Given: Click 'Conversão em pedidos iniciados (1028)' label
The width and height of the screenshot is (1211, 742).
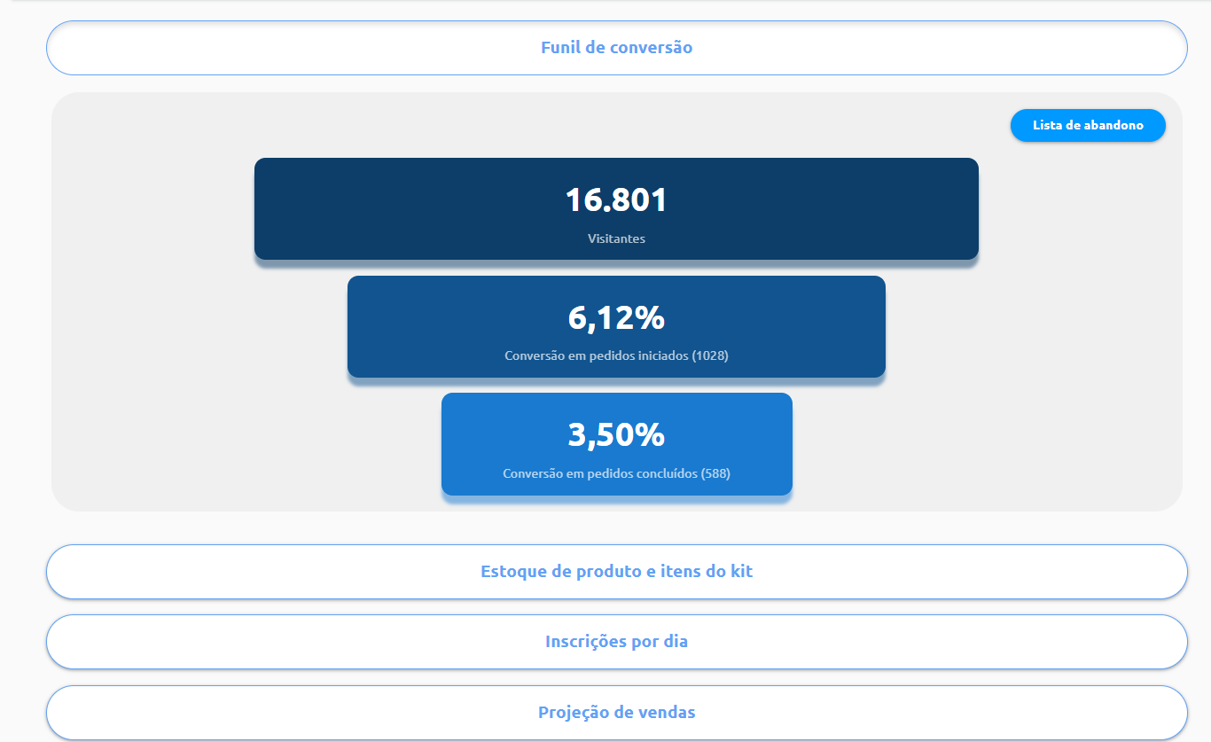Looking at the screenshot, I should pos(616,355).
